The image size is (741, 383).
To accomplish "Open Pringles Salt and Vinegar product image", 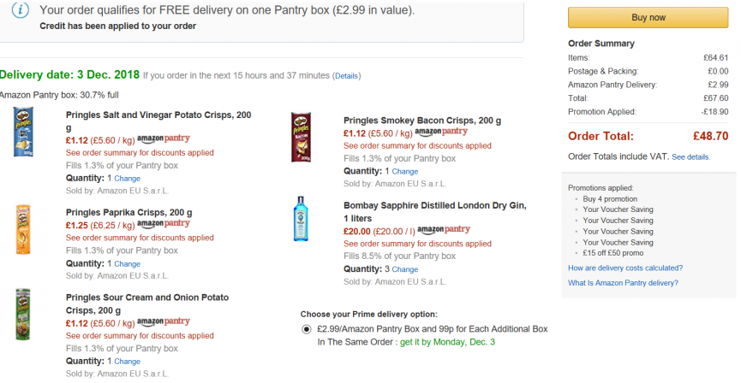I will coord(23,132).
